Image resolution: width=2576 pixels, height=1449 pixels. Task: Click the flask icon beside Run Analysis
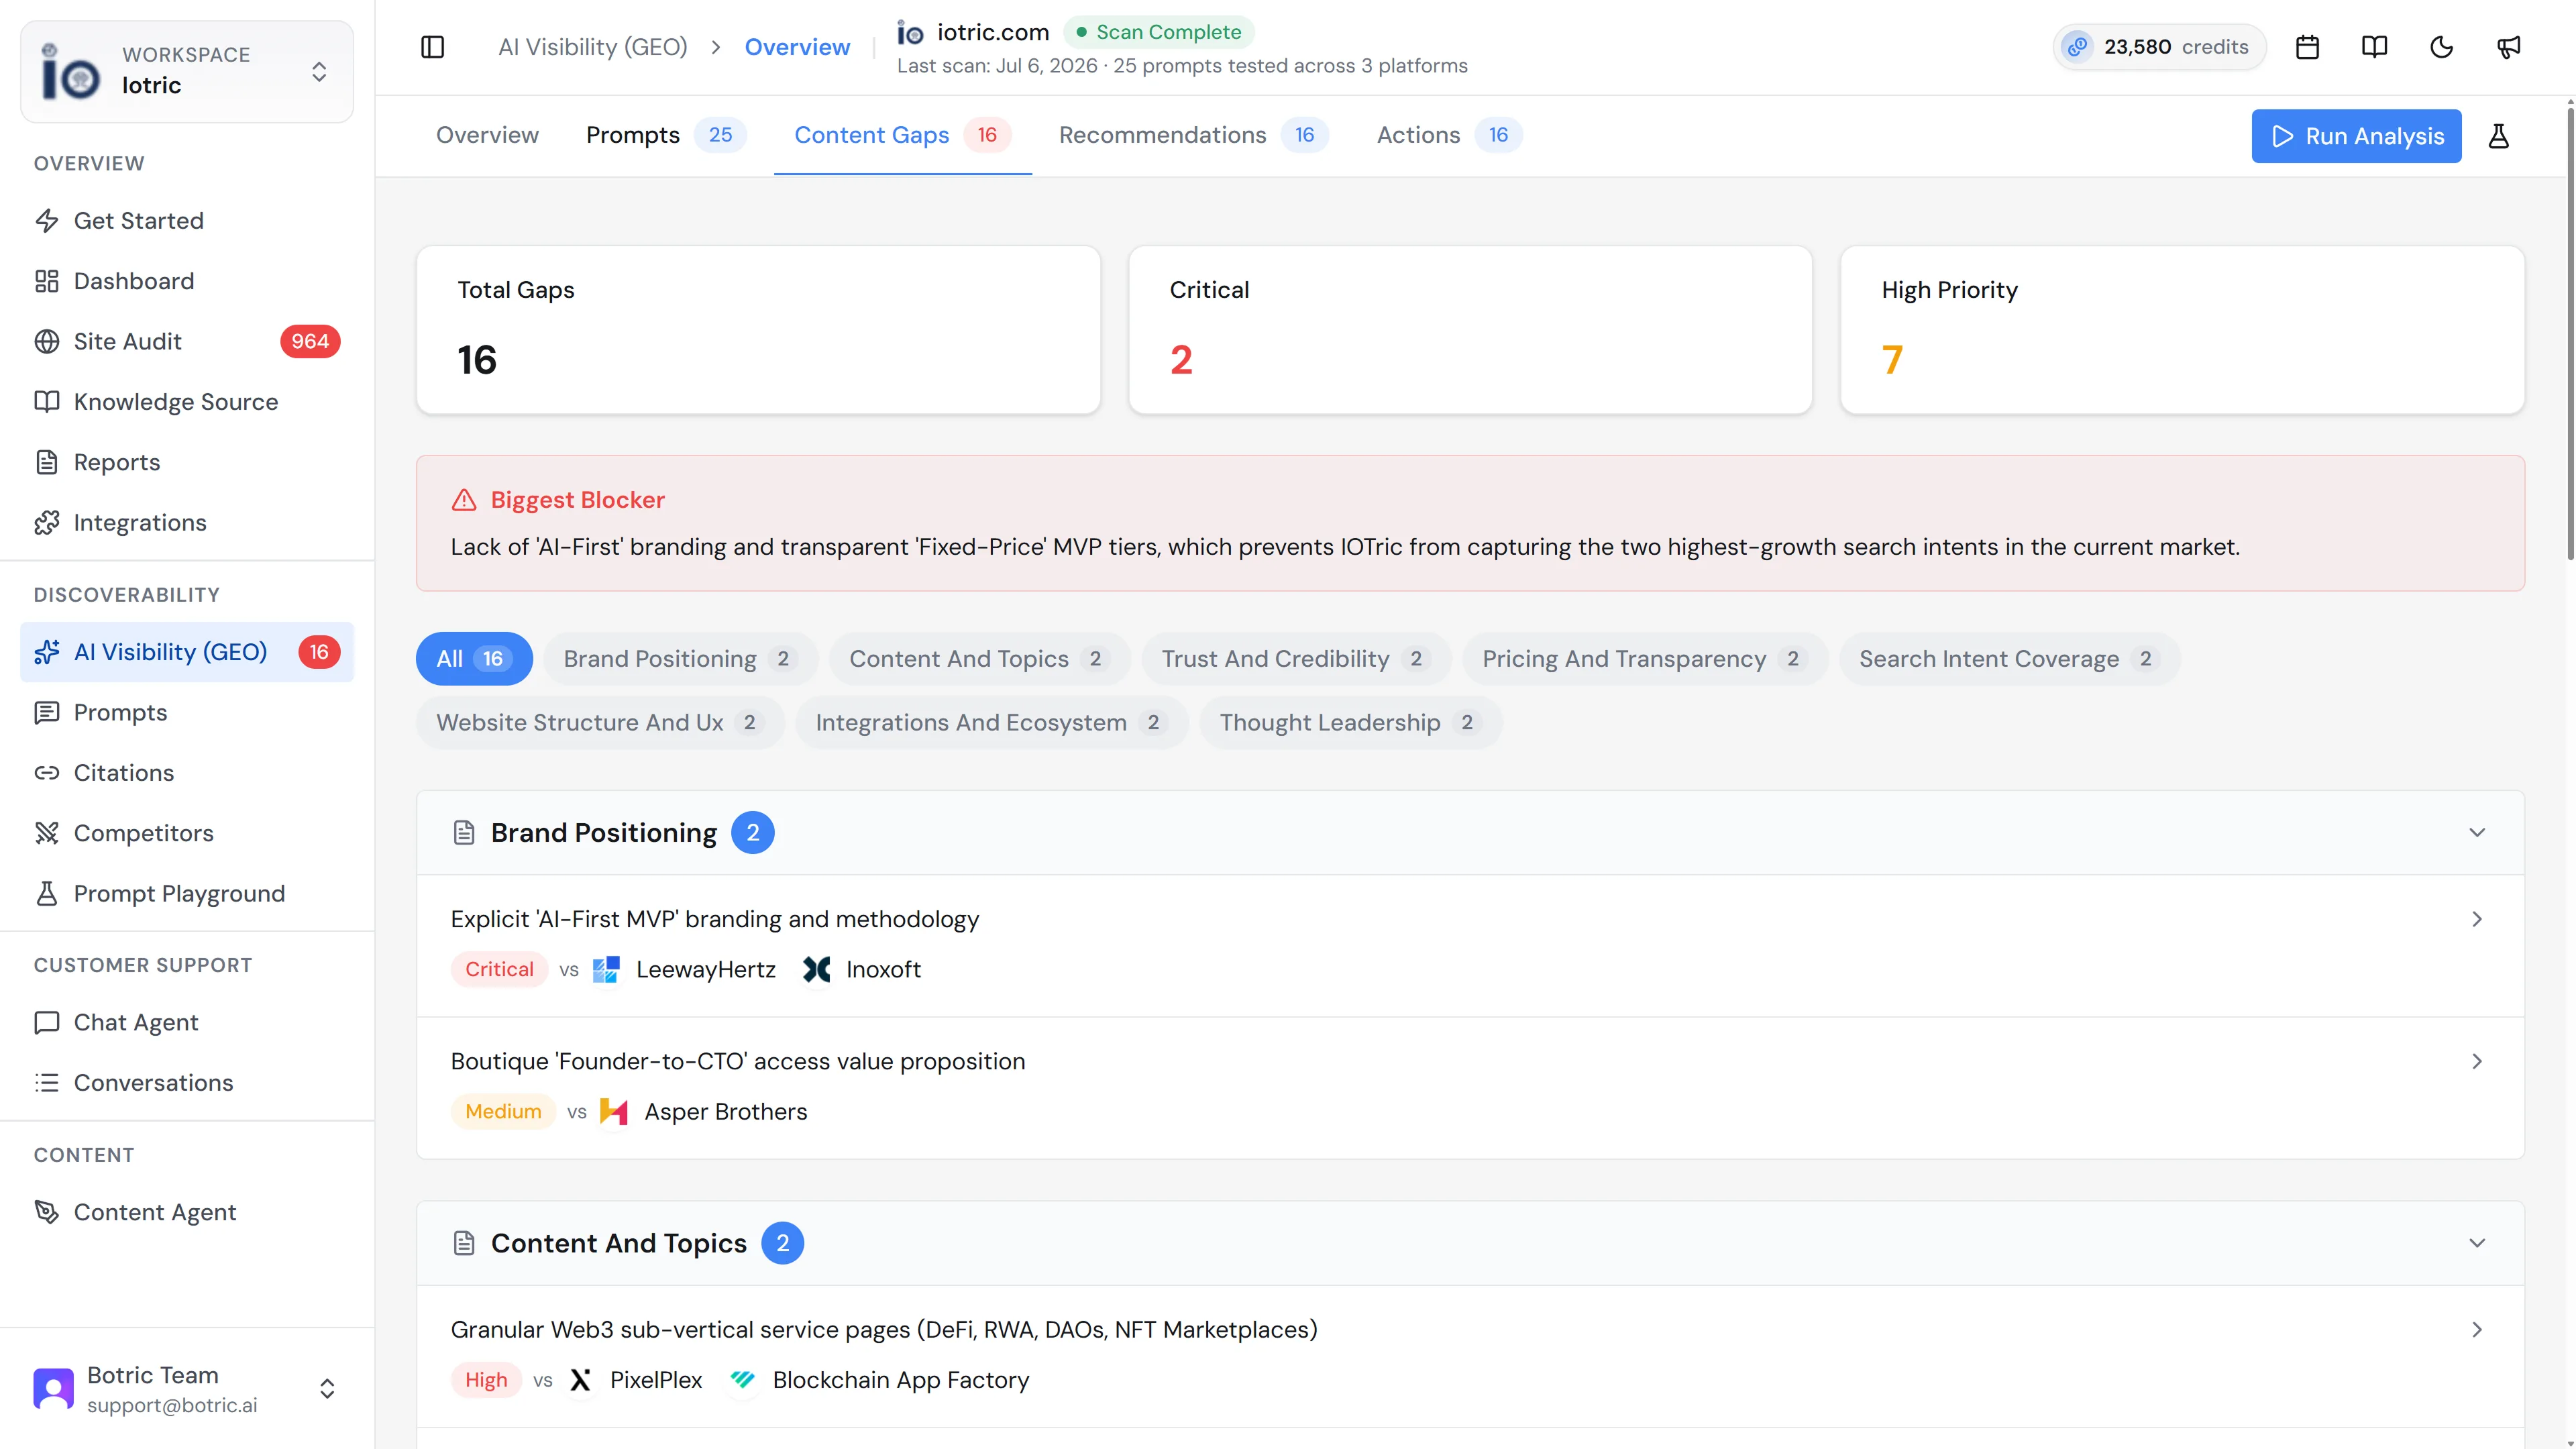click(x=2498, y=136)
